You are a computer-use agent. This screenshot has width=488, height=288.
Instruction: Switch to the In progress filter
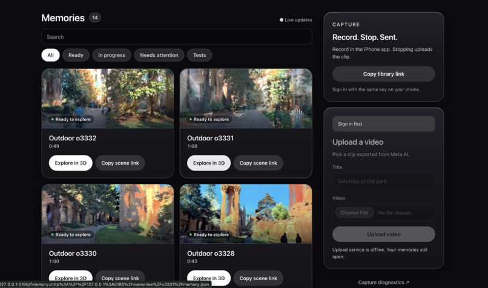coord(112,55)
